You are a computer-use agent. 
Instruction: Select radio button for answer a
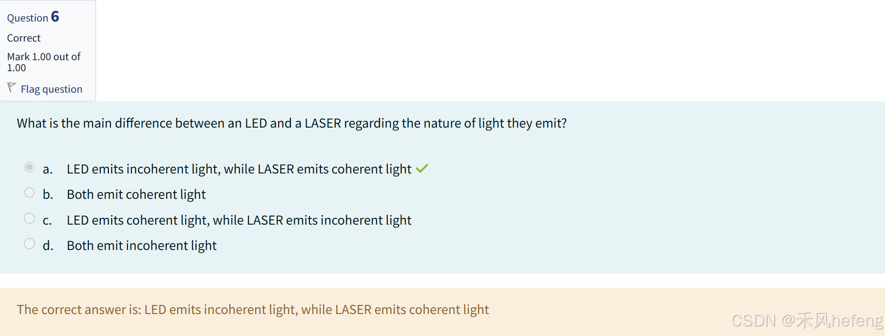[29, 167]
